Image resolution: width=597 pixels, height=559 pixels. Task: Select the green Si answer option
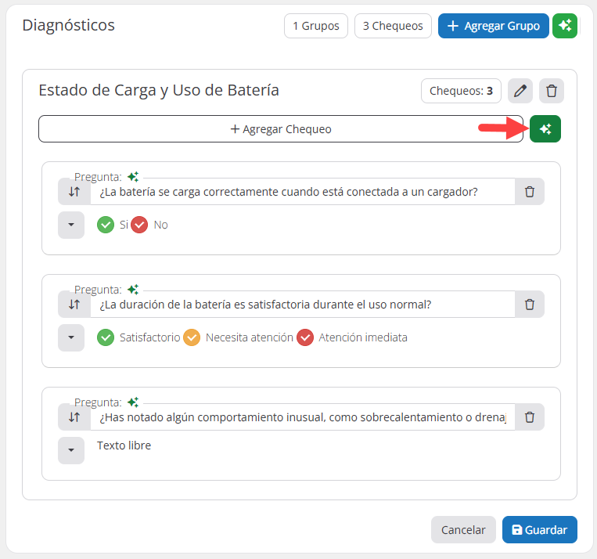coord(106,225)
